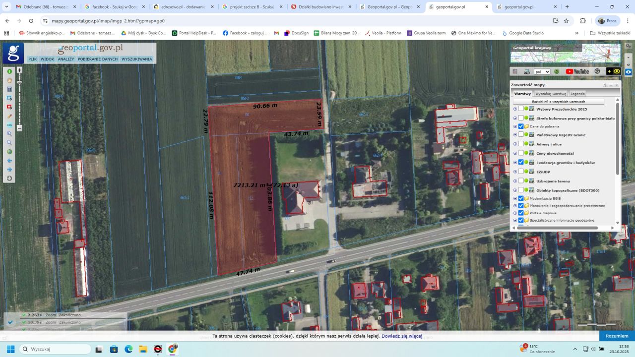Enable Strefa buforowa layer checkbox
Image resolution: width=635 pixels, height=357 pixels.
[x=521, y=118]
